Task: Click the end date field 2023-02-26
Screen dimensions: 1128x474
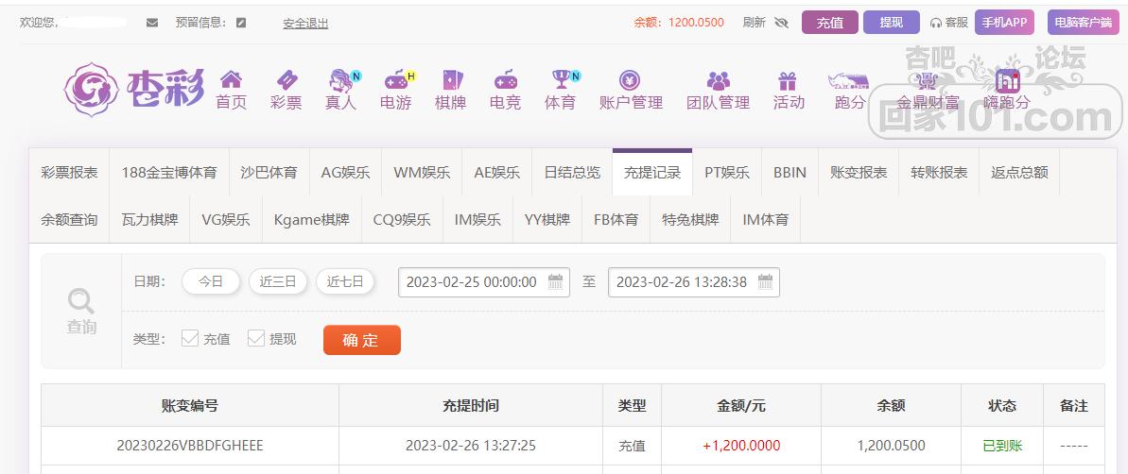Action: [x=694, y=281]
